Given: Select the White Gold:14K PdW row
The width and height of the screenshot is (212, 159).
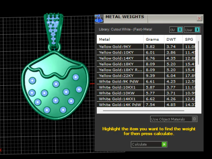Looking at the screenshot, I should pos(146,105).
